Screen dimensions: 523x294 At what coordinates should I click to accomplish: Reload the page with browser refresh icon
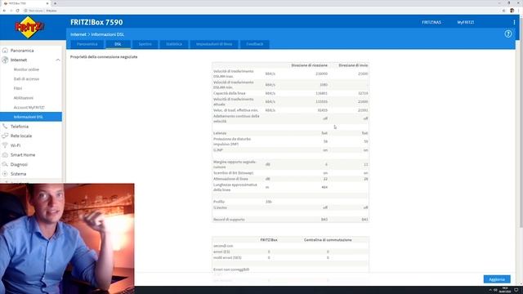click(x=18, y=11)
